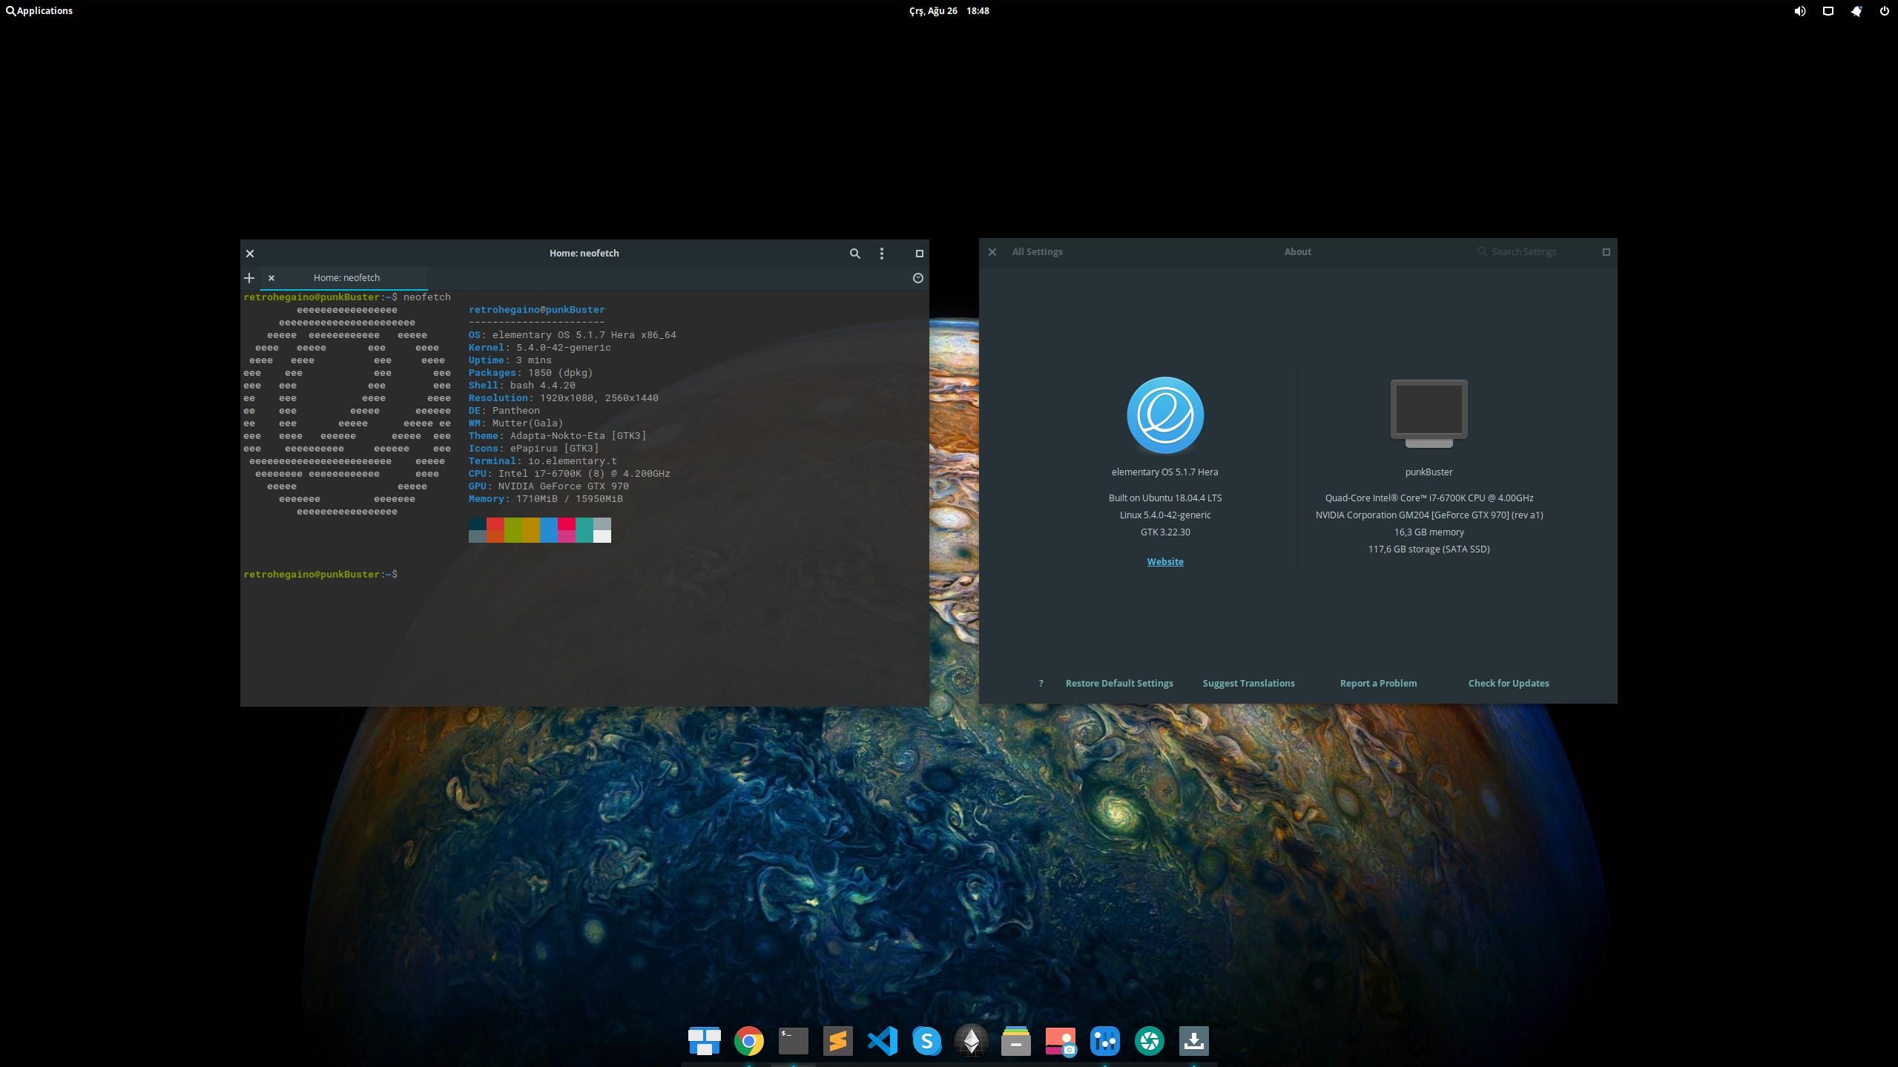Open the sound indicator in top panel
This screenshot has height=1067, width=1898.
(1800, 11)
